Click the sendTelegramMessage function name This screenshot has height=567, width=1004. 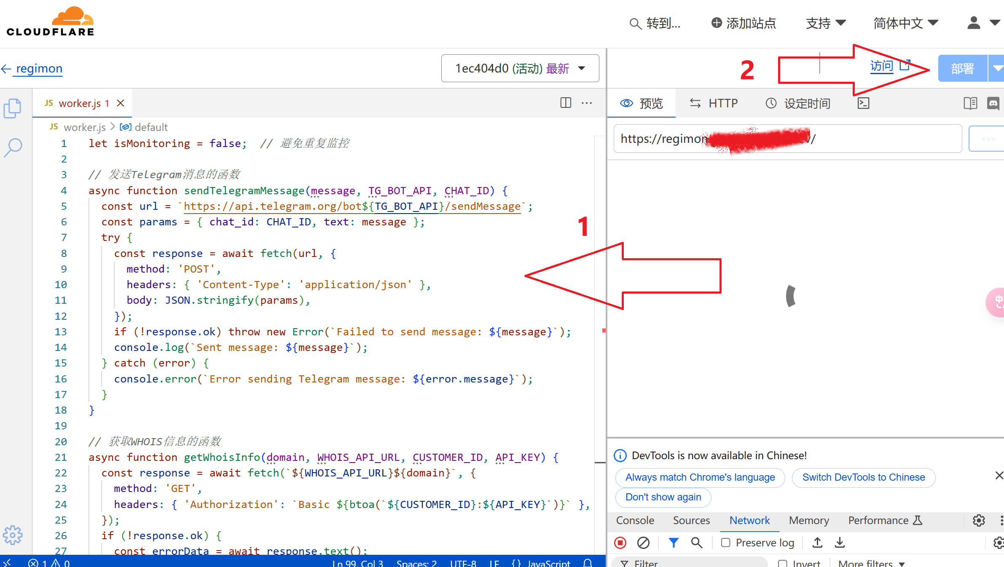point(244,191)
